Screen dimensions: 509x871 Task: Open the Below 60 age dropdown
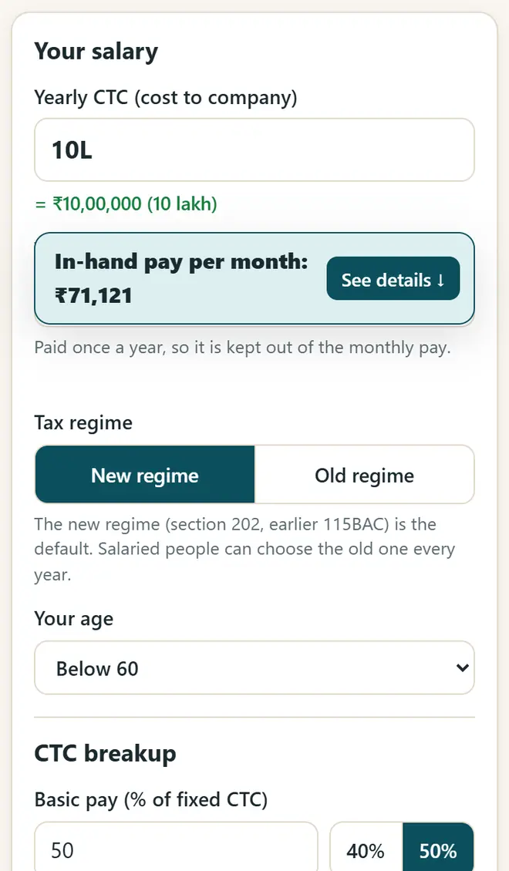[x=254, y=668]
